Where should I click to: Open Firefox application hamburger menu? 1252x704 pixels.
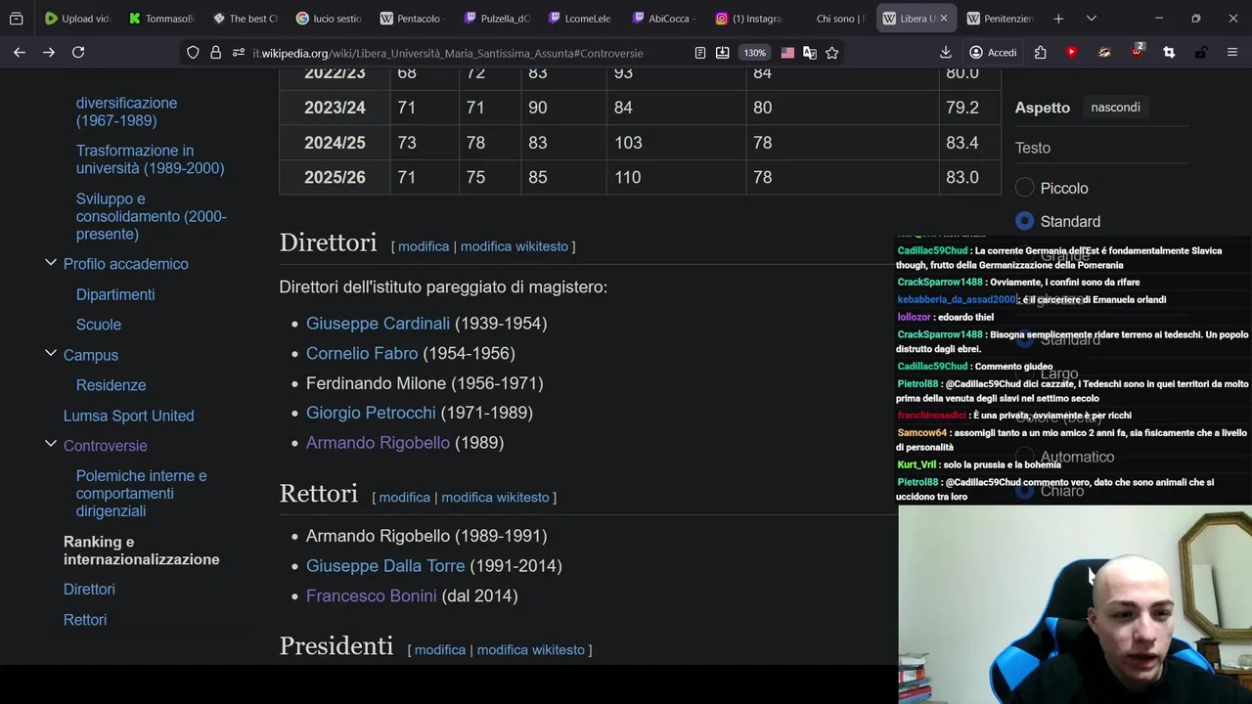(1232, 53)
